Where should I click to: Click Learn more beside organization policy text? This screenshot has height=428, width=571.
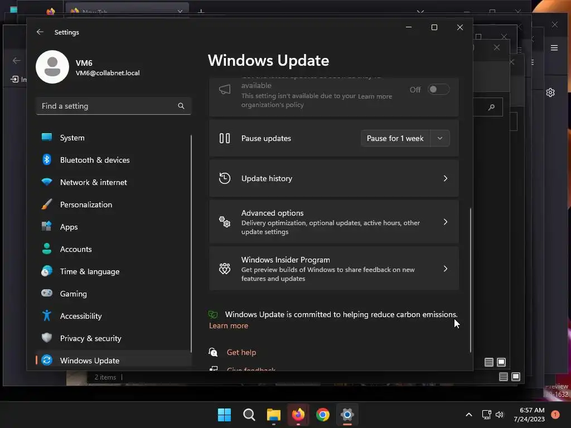[x=375, y=96]
